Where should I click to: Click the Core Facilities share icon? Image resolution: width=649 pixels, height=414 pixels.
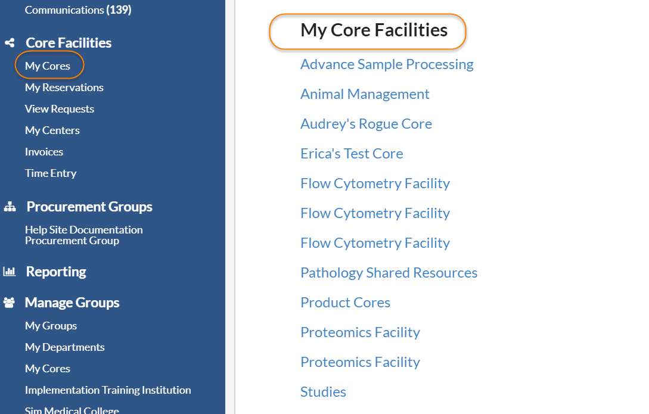pyautogui.click(x=9, y=43)
